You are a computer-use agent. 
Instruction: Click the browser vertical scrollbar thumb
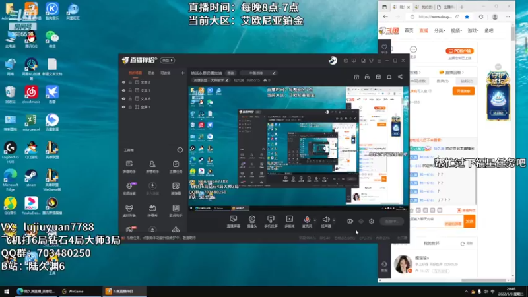tap(513, 34)
